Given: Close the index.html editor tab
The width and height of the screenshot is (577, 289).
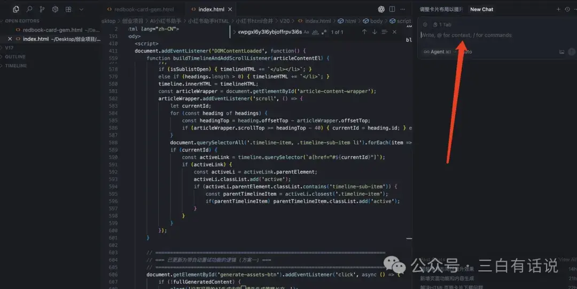Looking at the screenshot, I should 230,9.
